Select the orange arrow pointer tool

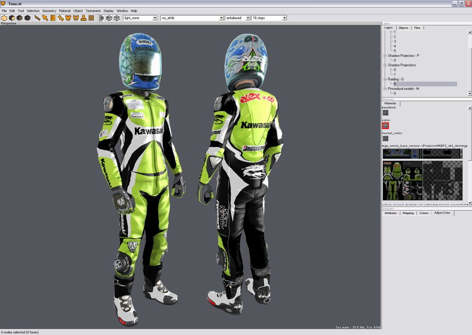[x=45, y=18]
